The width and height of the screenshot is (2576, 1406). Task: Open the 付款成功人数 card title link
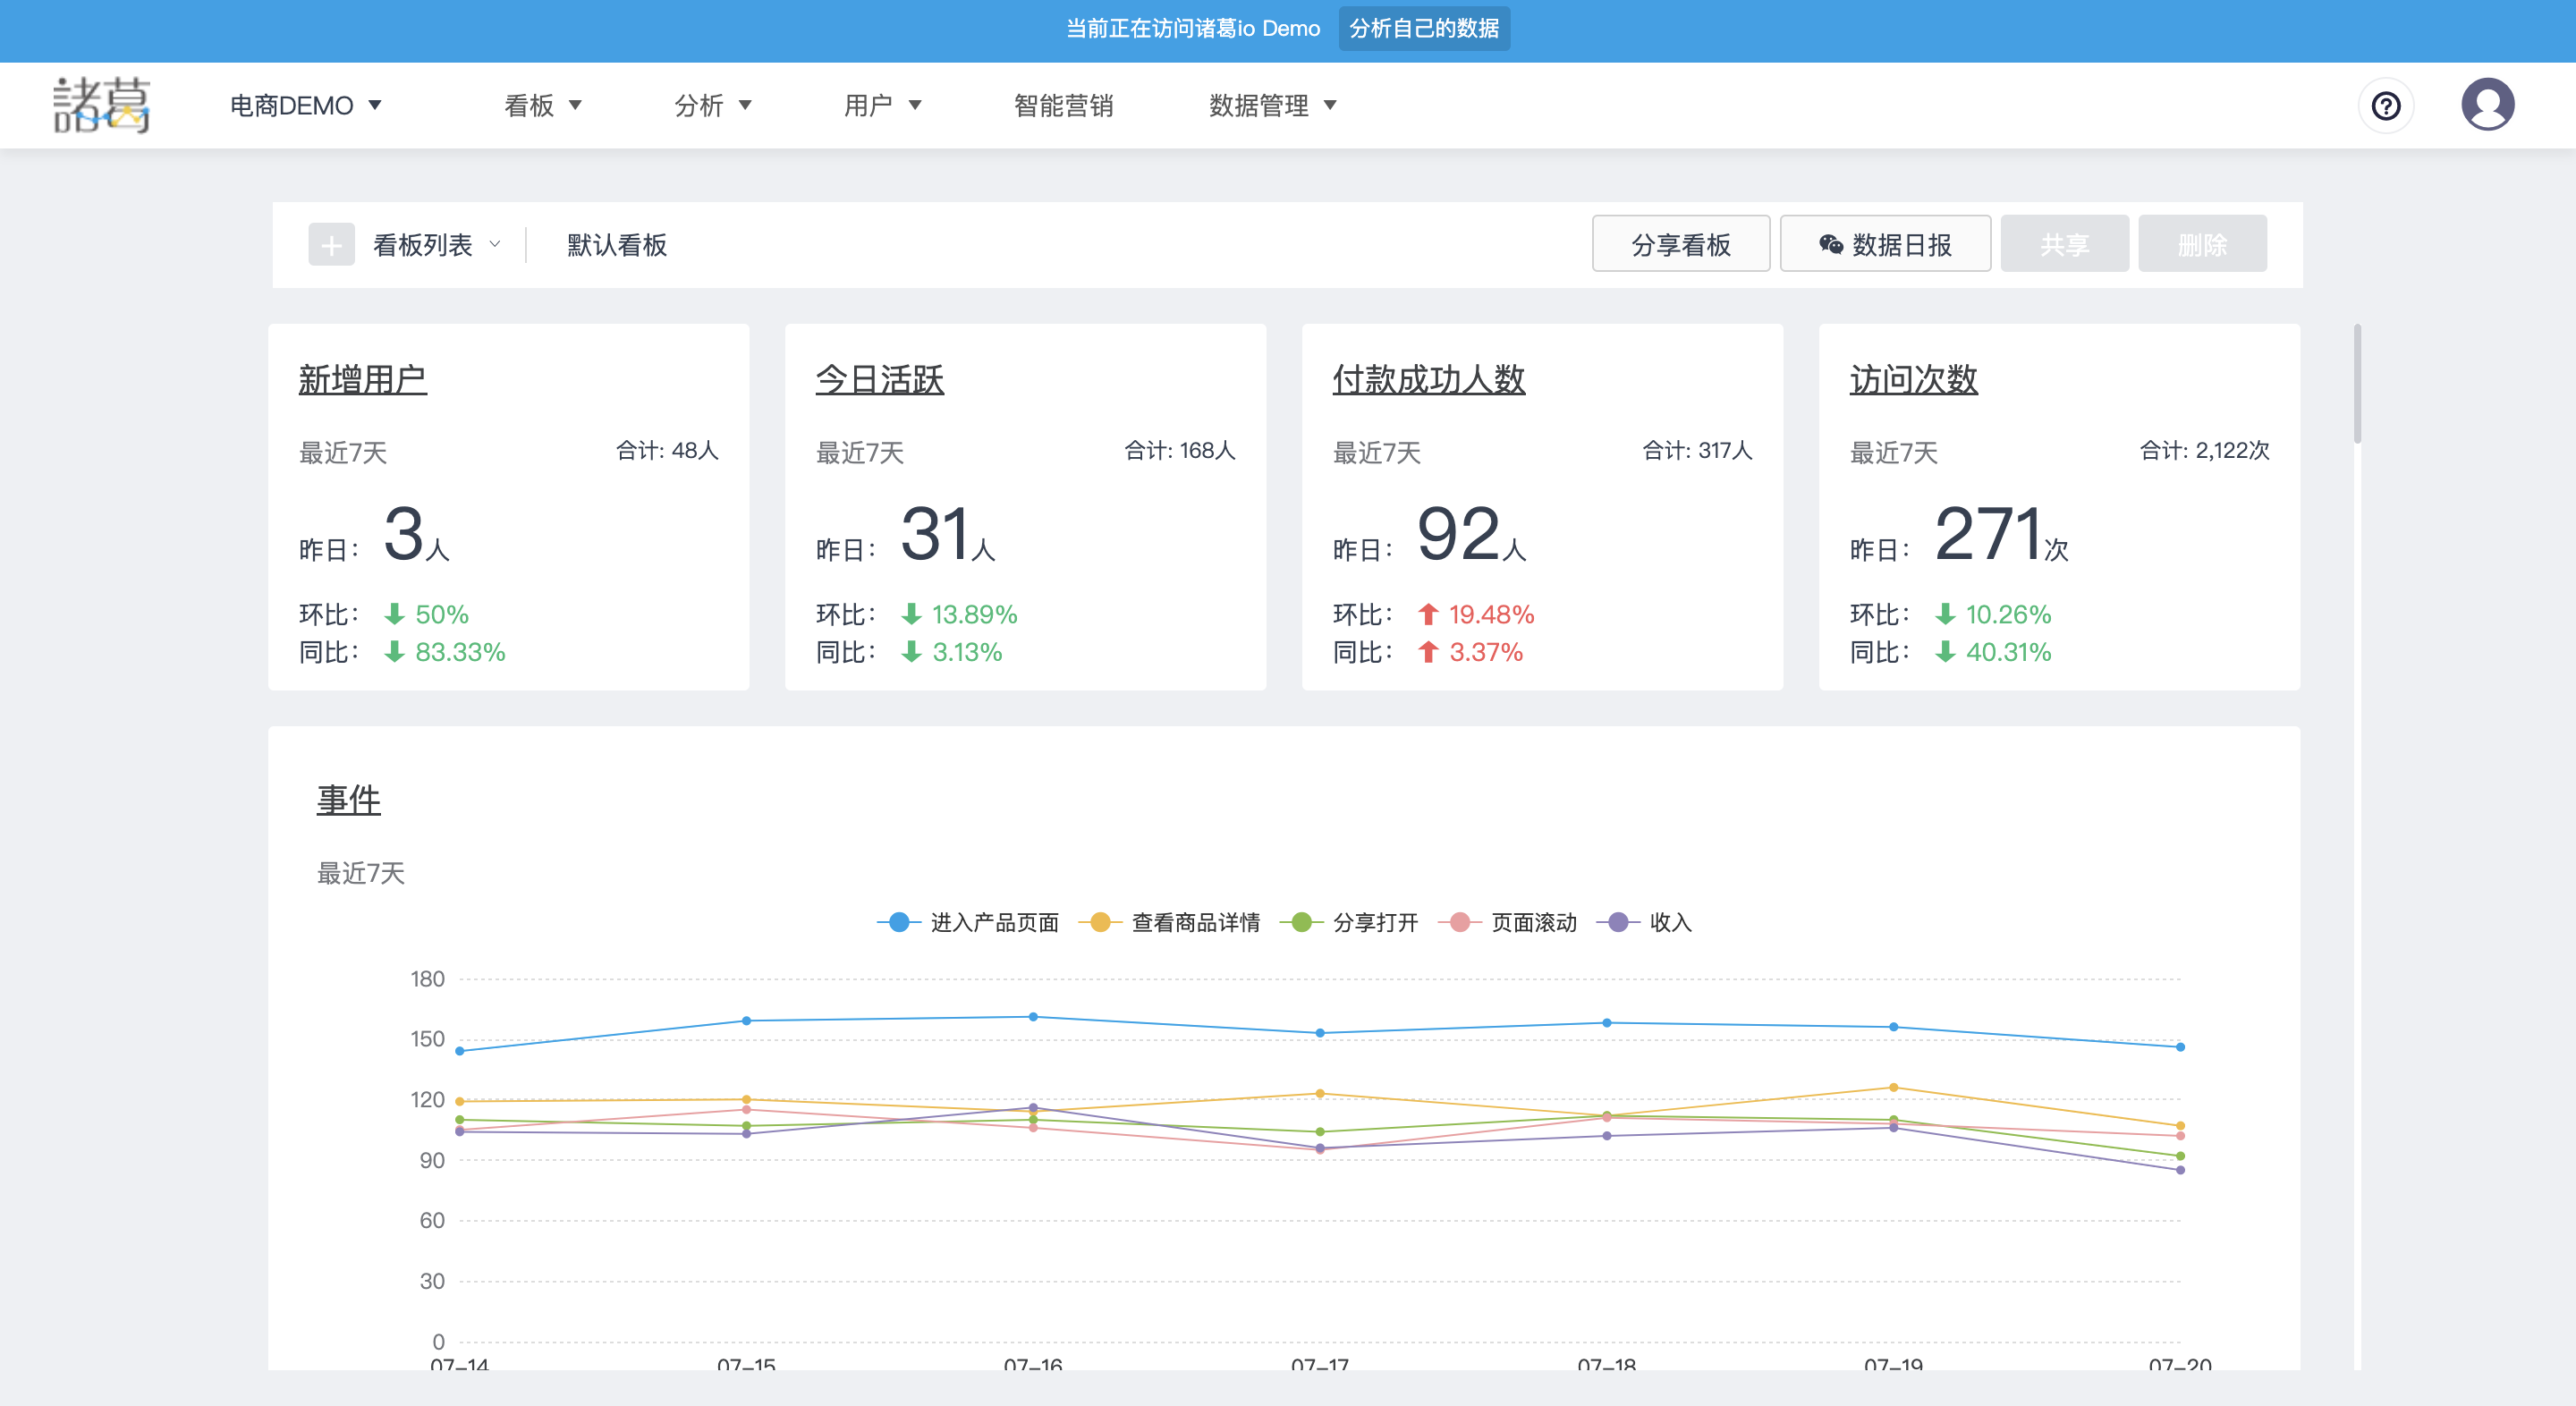pos(1429,379)
